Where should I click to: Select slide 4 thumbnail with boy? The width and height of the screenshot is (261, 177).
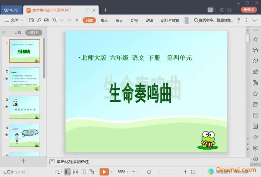click(25, 135)
